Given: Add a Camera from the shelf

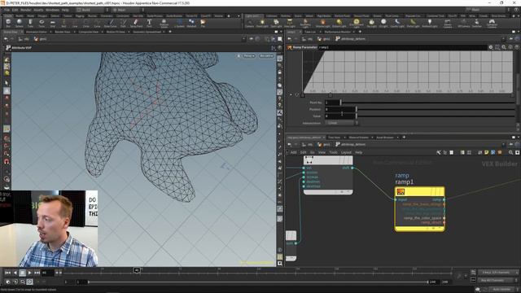Looking at the screenshot, I should (x=249, y=24).
